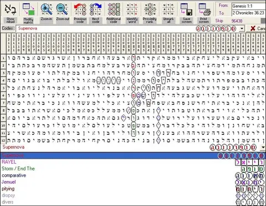Click the From field showing Genesis 1:1
The image size is (266, 206).
[249, 6]
